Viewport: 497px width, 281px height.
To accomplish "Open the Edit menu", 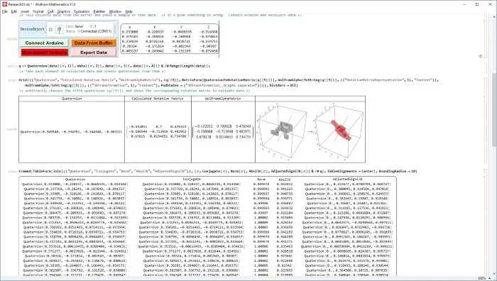I will tap(14, 11).
